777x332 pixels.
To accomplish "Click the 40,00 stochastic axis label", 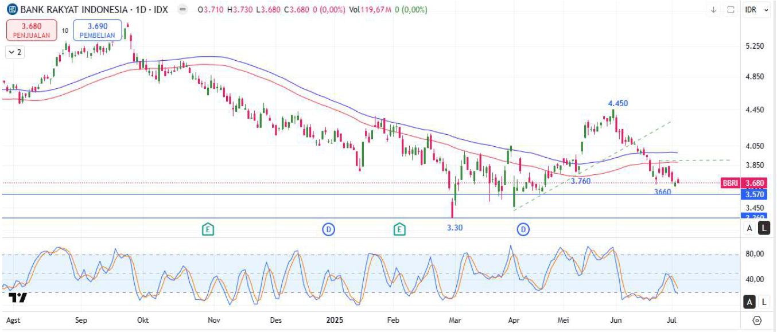I will pyautogui.click(x=754, y=279).
